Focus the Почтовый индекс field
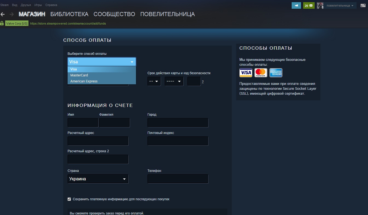 tap(178, 141)
